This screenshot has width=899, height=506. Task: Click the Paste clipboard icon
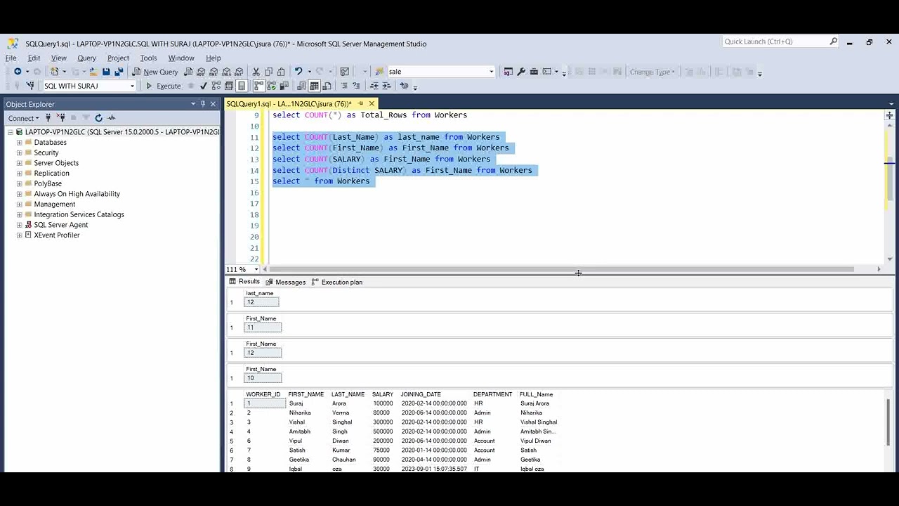coord(281,72)
